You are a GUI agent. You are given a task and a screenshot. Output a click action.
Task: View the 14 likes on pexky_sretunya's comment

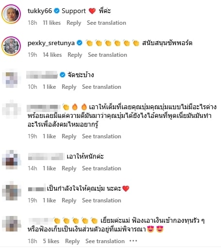tap(52, 55)
